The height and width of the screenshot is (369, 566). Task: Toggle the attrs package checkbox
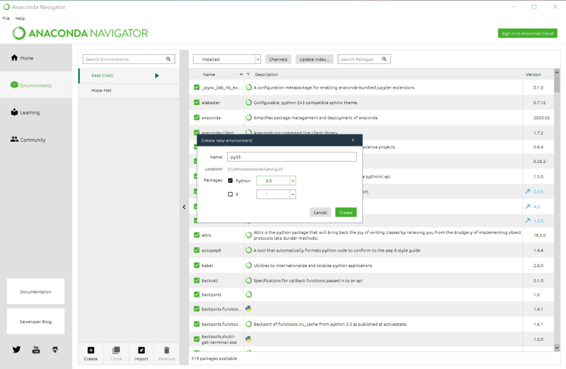click(x=197, y=235)
